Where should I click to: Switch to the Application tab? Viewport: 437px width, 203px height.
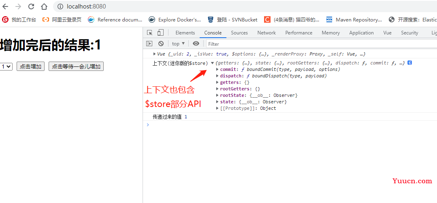click(x=361, y=33)
